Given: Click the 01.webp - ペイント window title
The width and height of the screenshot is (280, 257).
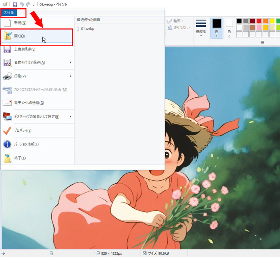Looking at the screenshot, I should pyautogui.click(x=53, y=4).
